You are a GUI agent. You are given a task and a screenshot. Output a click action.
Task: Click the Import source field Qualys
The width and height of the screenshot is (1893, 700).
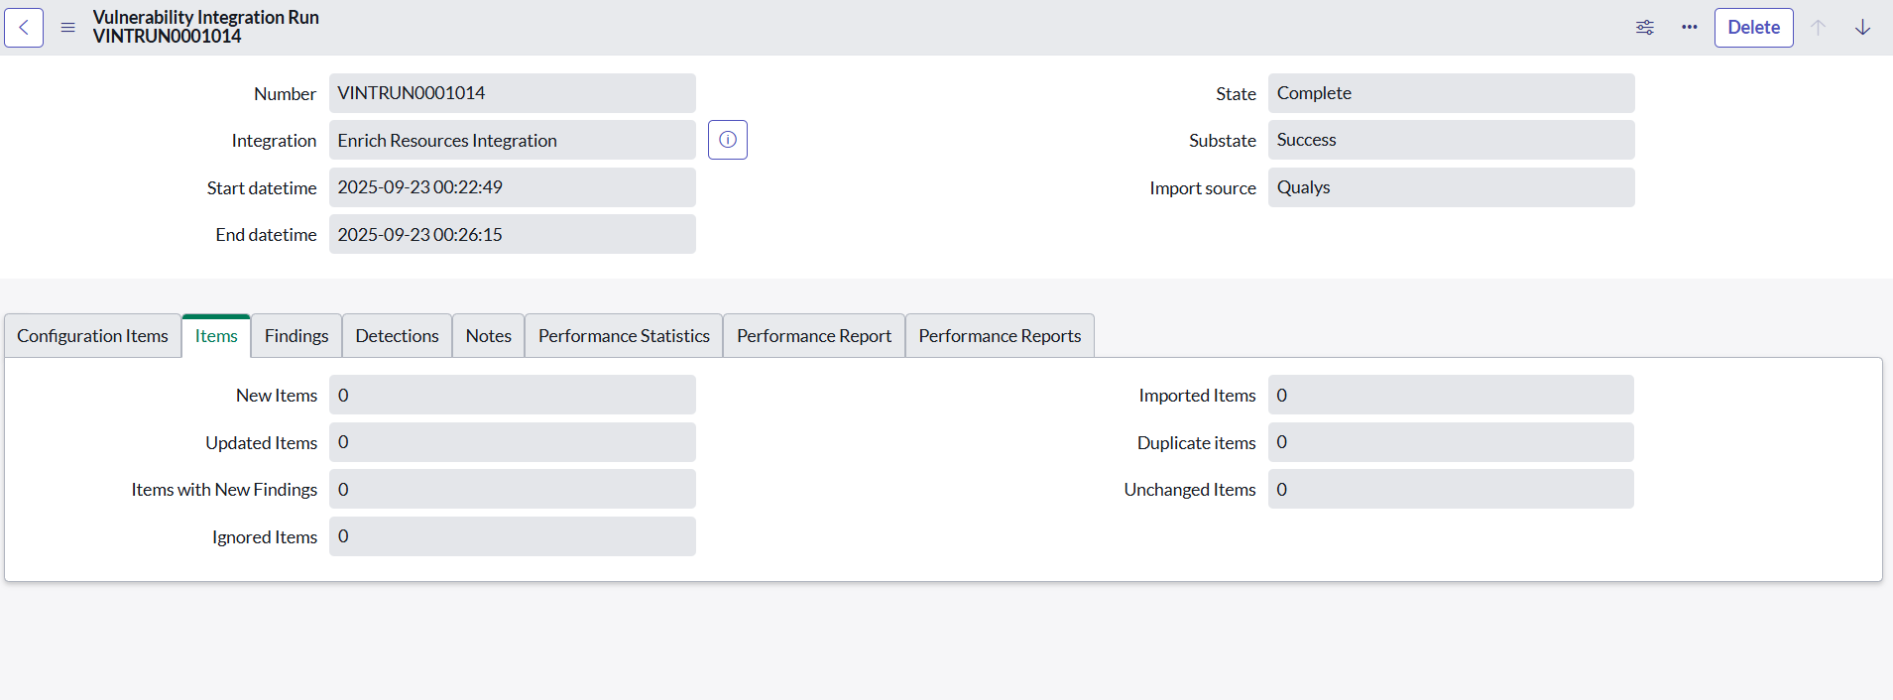coord(1452,187)
